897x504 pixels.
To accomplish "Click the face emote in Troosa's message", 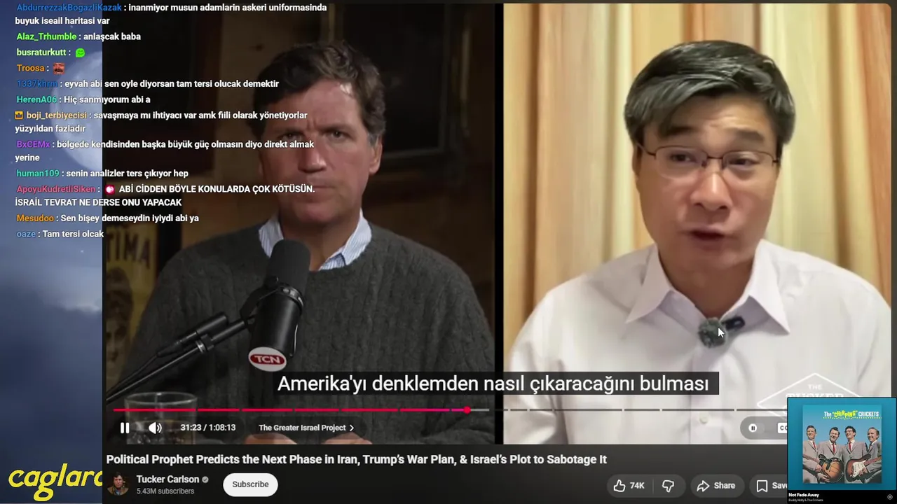I will tap(59, 68).
